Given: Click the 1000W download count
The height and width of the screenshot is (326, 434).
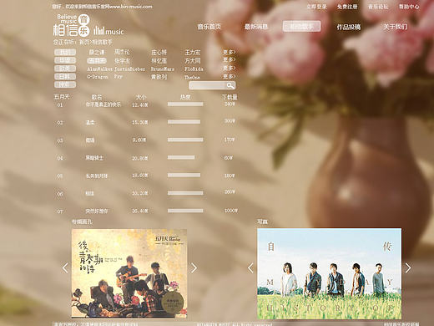Looking at the screenshot, I should [231, 211].
